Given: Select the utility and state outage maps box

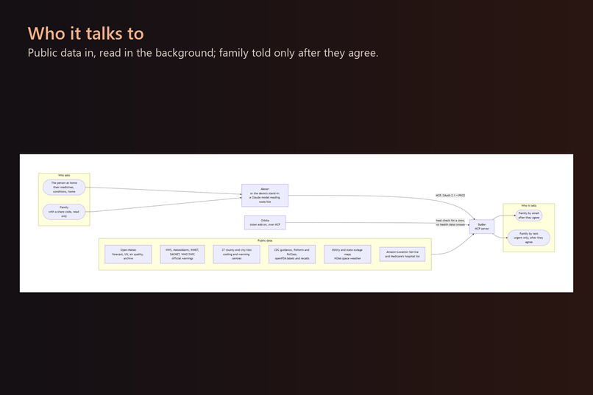Looking at the screenshot, I should coord(347,254).
